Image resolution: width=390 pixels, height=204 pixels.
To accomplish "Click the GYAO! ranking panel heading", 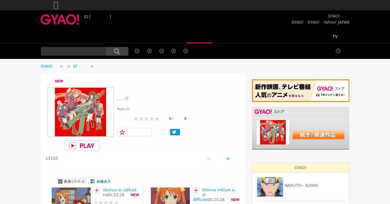I will 301,168.
